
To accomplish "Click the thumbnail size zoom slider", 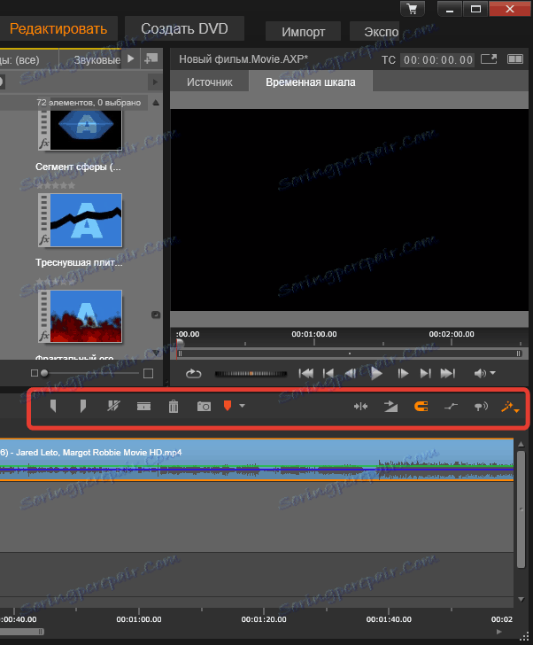I will point(43,373).
